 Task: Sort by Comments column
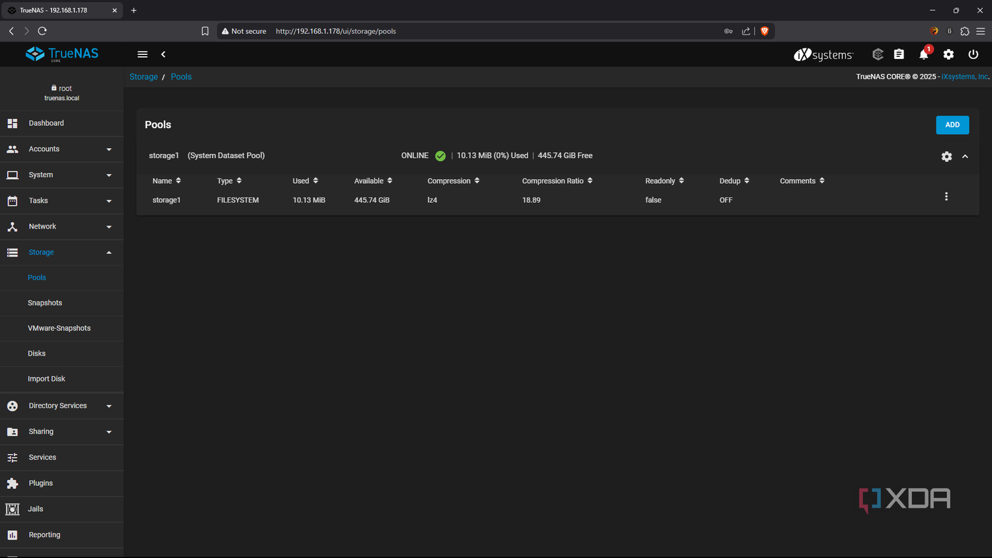802,181
